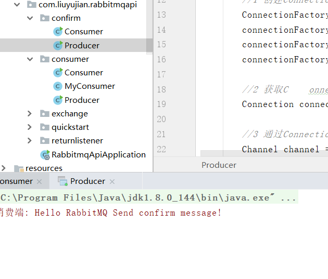Switch to the Producer run tab
This screenshot has height=279, width=328.
87,181
